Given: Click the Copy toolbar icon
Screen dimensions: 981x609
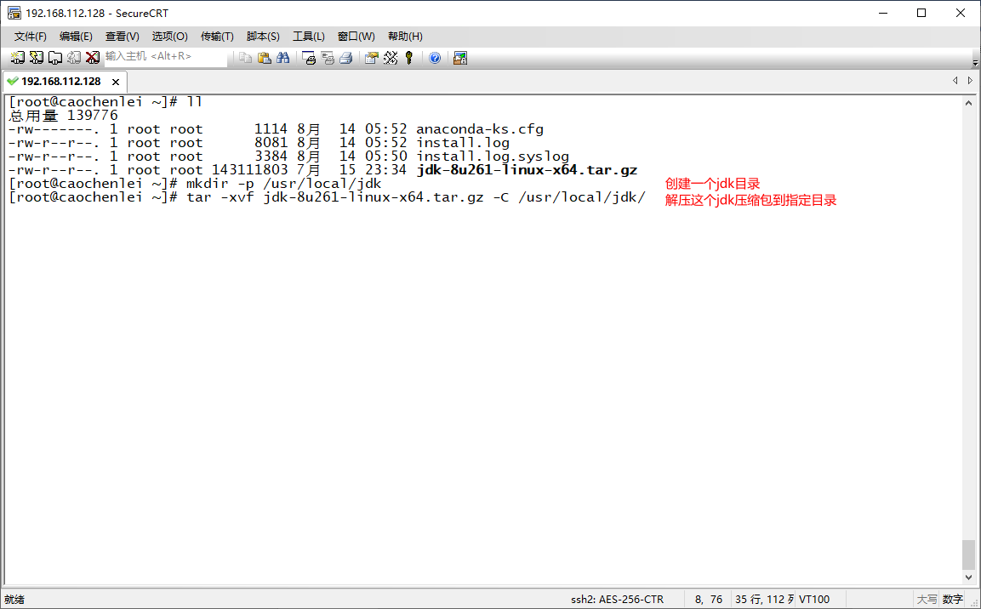Looking at the screenshot, I should click(246, 58).
